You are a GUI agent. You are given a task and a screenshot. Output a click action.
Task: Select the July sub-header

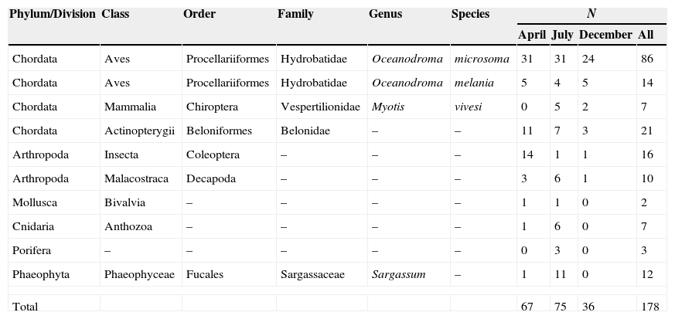562,35
